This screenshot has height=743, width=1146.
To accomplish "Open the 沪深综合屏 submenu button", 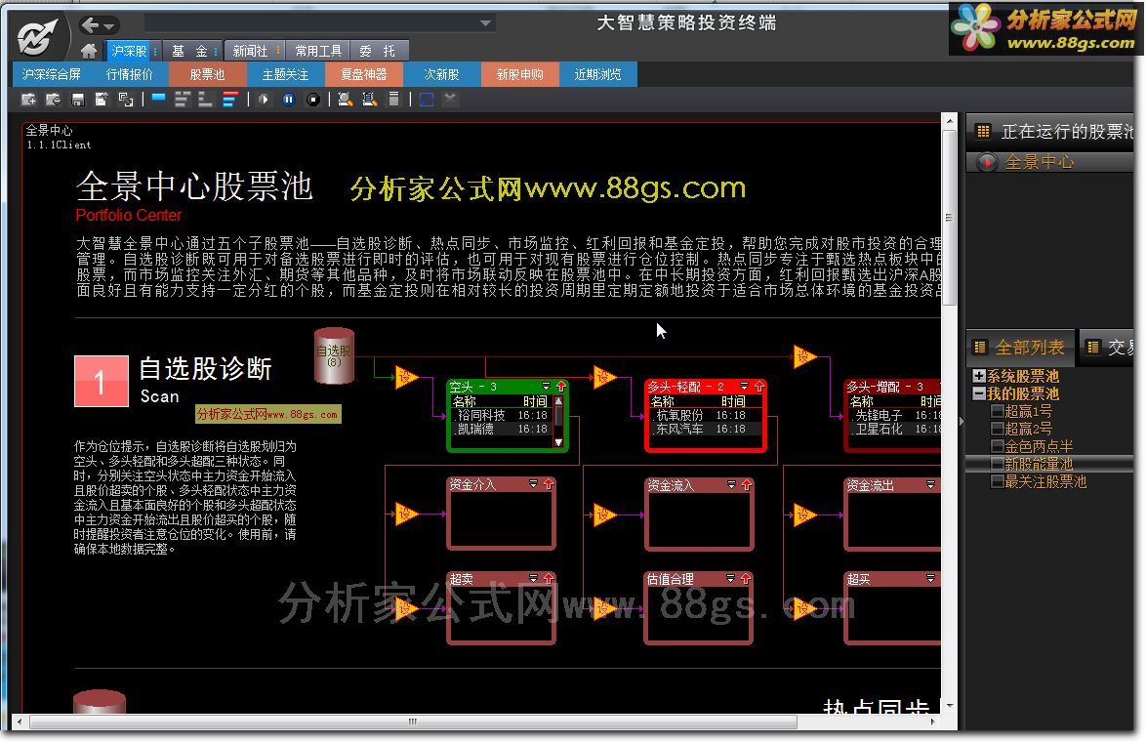I will [x=51, y=74].
